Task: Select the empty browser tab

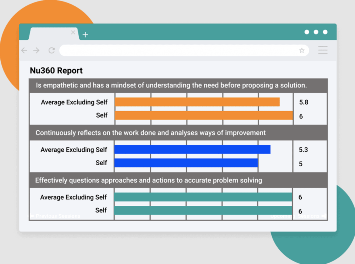Action: (54, 33)
